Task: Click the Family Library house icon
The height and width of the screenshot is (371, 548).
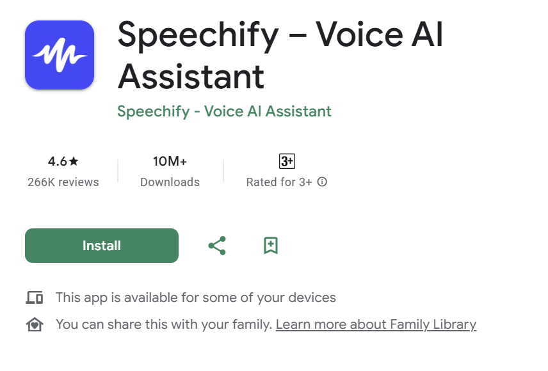Action: click(x=35, y=324)
